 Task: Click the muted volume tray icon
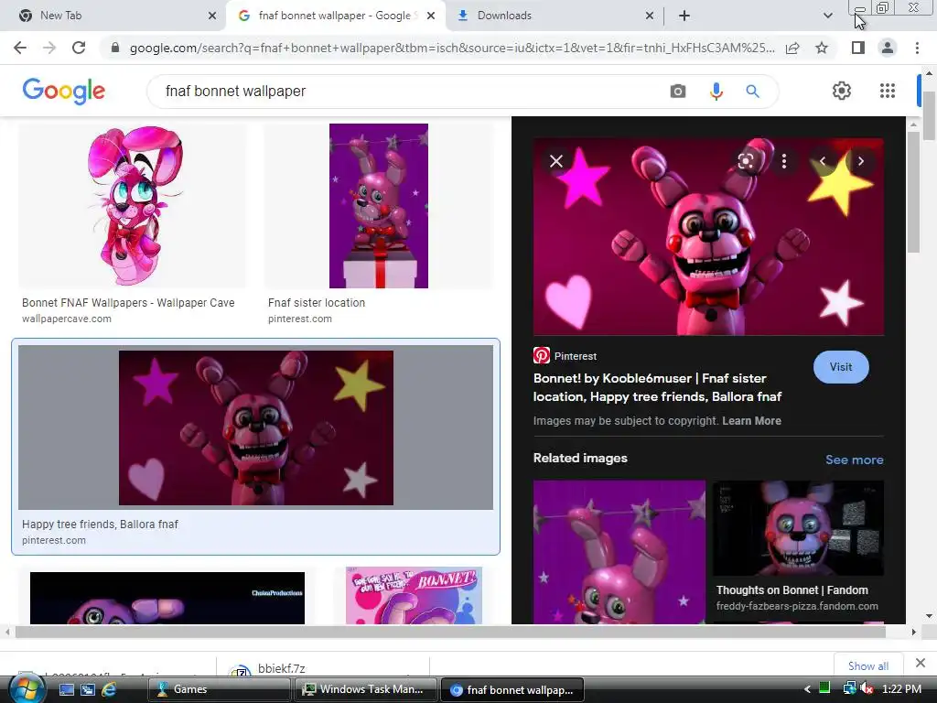[x=866, y=689]
